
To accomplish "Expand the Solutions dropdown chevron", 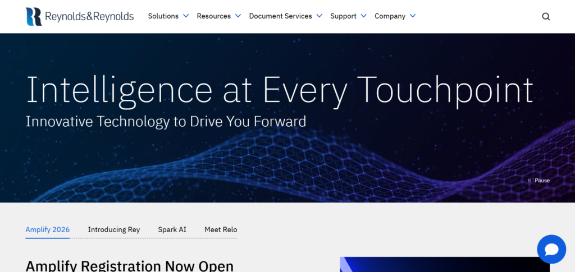I will coord(185,16).
